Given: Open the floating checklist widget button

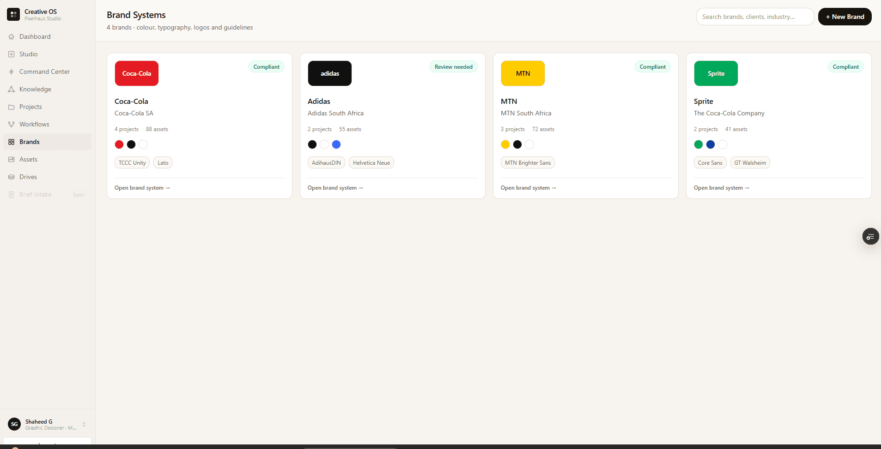Looking at the screenshot, I should click(x=870, y=237).
